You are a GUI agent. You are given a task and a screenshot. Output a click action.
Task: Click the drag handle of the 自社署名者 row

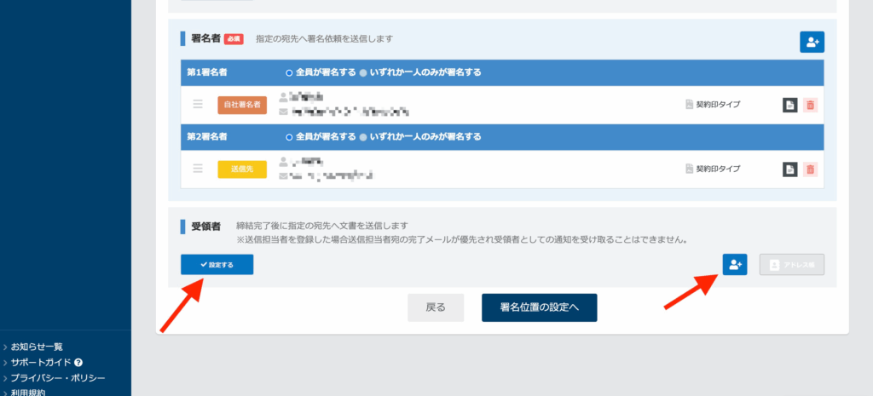pos(198,104)
